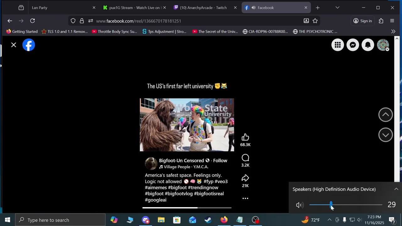The height and width of the screenshot is (226, 402).
Task: Click the #veo3 hashtag
Action: click(x=221, y=181)
